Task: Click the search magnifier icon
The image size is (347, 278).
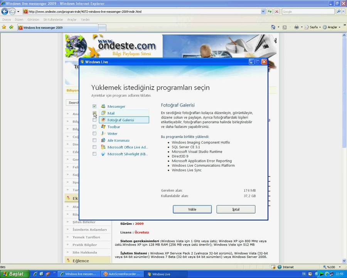Action: 339,12
